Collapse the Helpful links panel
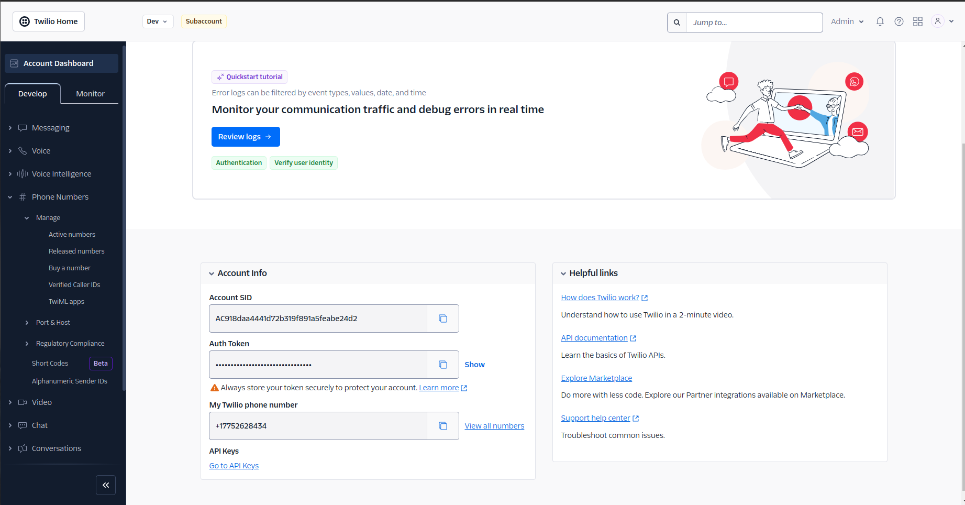Screen dimensions: 965x505 tap(563, 273)
